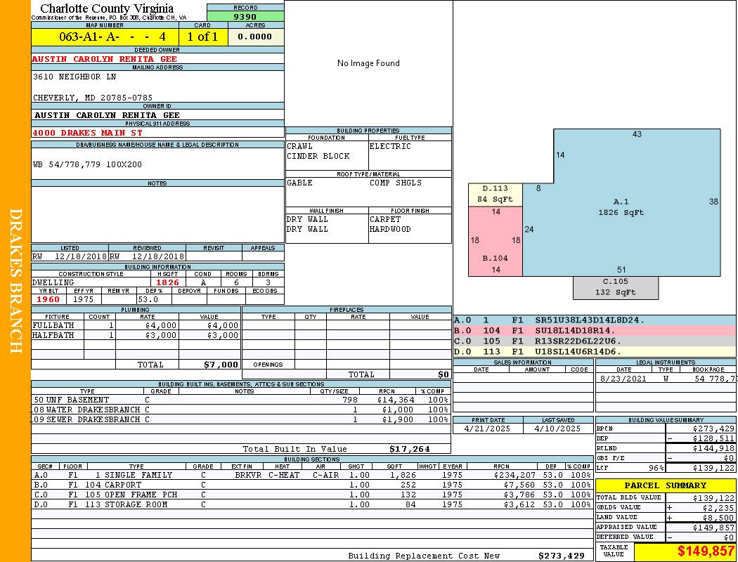
Task: Click mailing address 3610 NEIGHBOR LN
Action: point(75,77)
